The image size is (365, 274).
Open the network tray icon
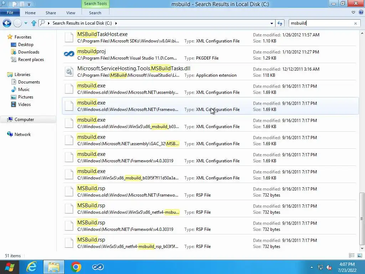pos(320,267)
